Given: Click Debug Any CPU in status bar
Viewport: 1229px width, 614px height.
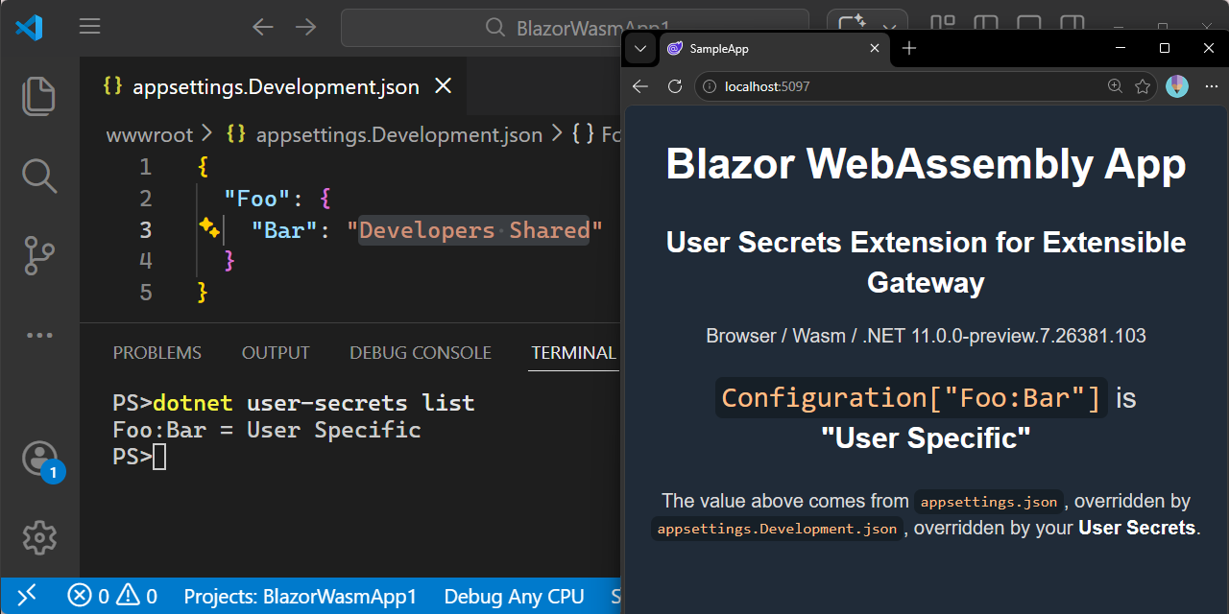Looking at the screenshot, I should coord(514,596).
